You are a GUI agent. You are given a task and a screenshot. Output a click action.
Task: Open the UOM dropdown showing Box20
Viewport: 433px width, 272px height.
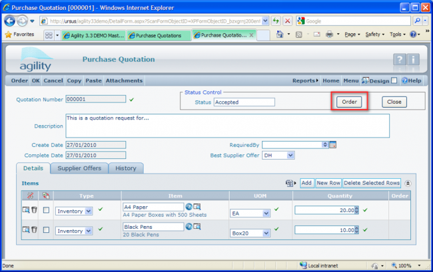[266, 233]
